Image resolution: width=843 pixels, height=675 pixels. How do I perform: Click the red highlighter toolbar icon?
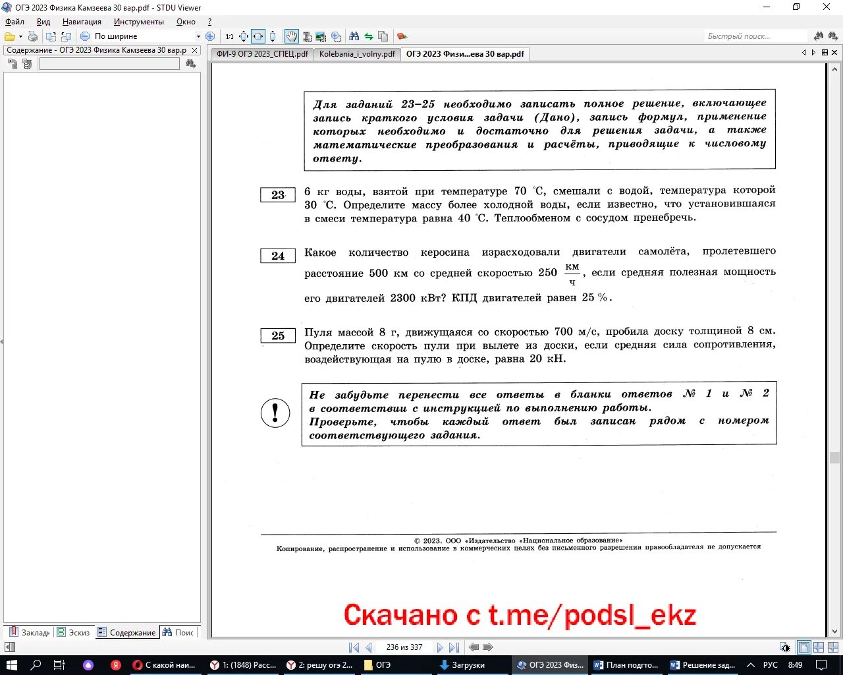[x=402, y=36]
